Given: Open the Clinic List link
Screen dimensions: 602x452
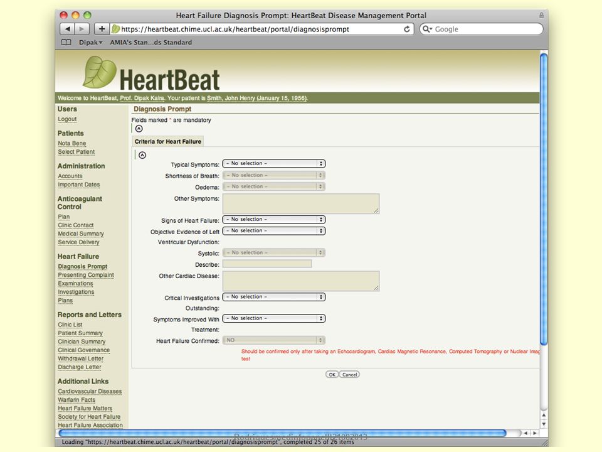Looking at the screenshot, I should 70,325.
